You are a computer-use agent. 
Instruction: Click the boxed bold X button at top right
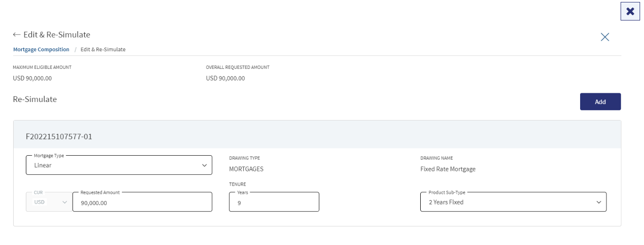[630, 11]
